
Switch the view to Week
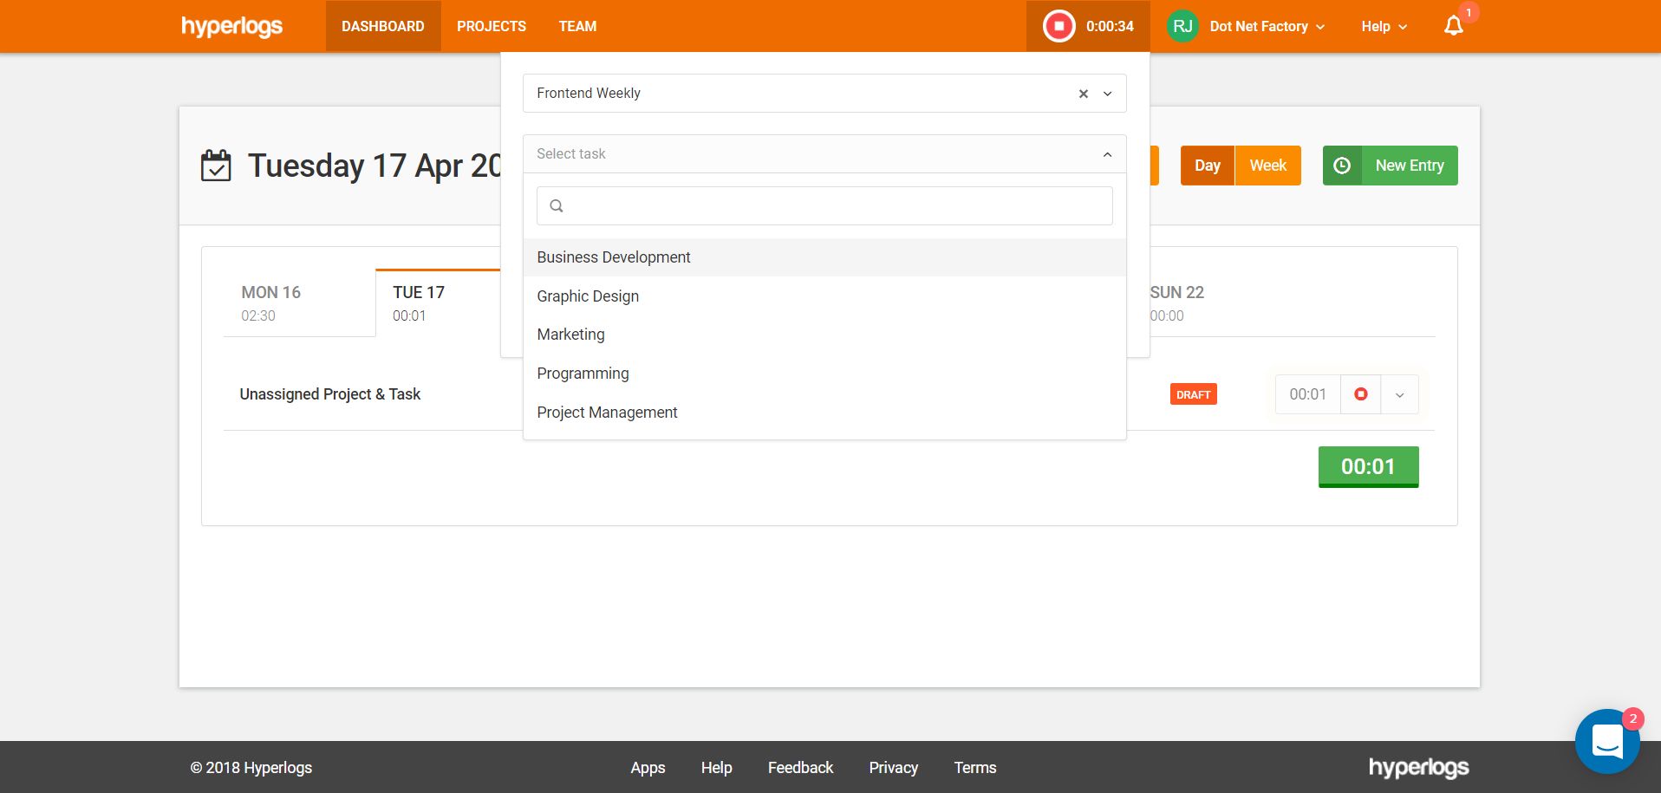(x=1267, y=165)
